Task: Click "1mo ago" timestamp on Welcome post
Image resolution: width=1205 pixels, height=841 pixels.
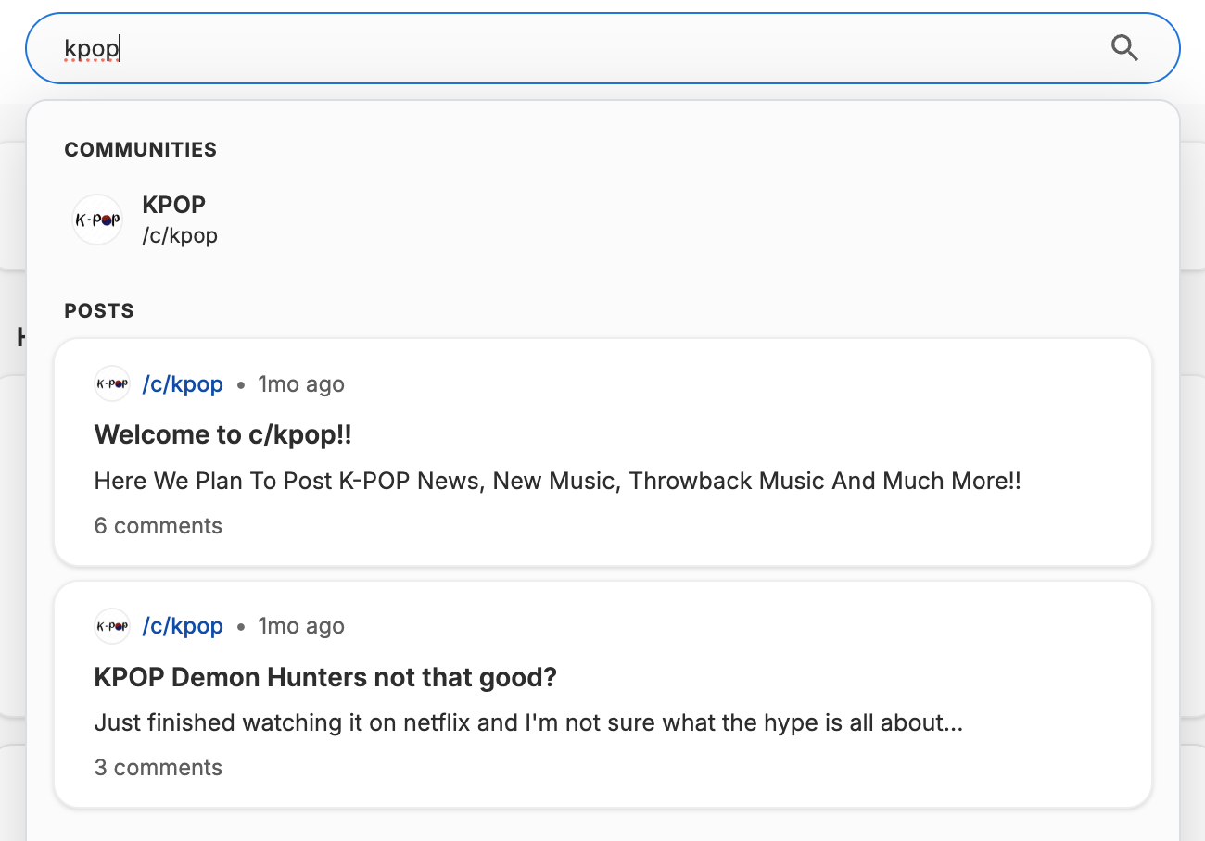Action: coord(301,384)
